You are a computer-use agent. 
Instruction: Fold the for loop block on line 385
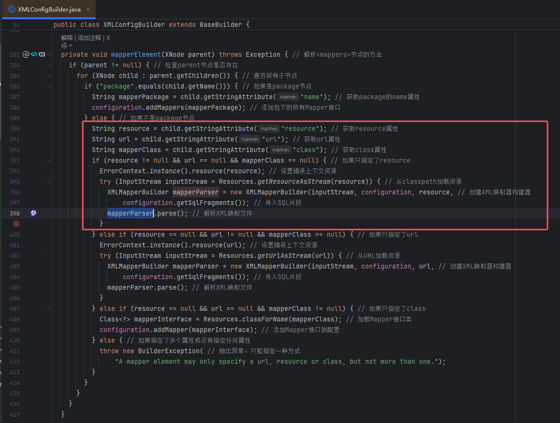click(49, 76)
